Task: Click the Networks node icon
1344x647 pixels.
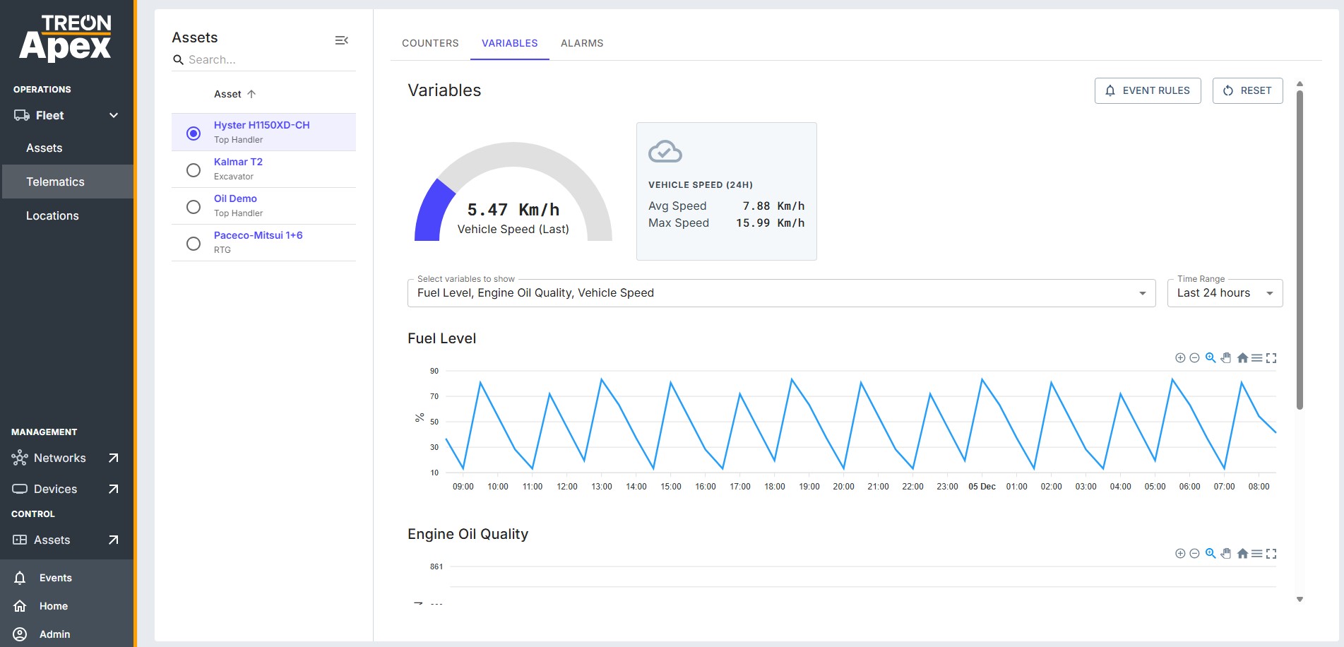Action: pyautogui.click(x=20, y=458)
